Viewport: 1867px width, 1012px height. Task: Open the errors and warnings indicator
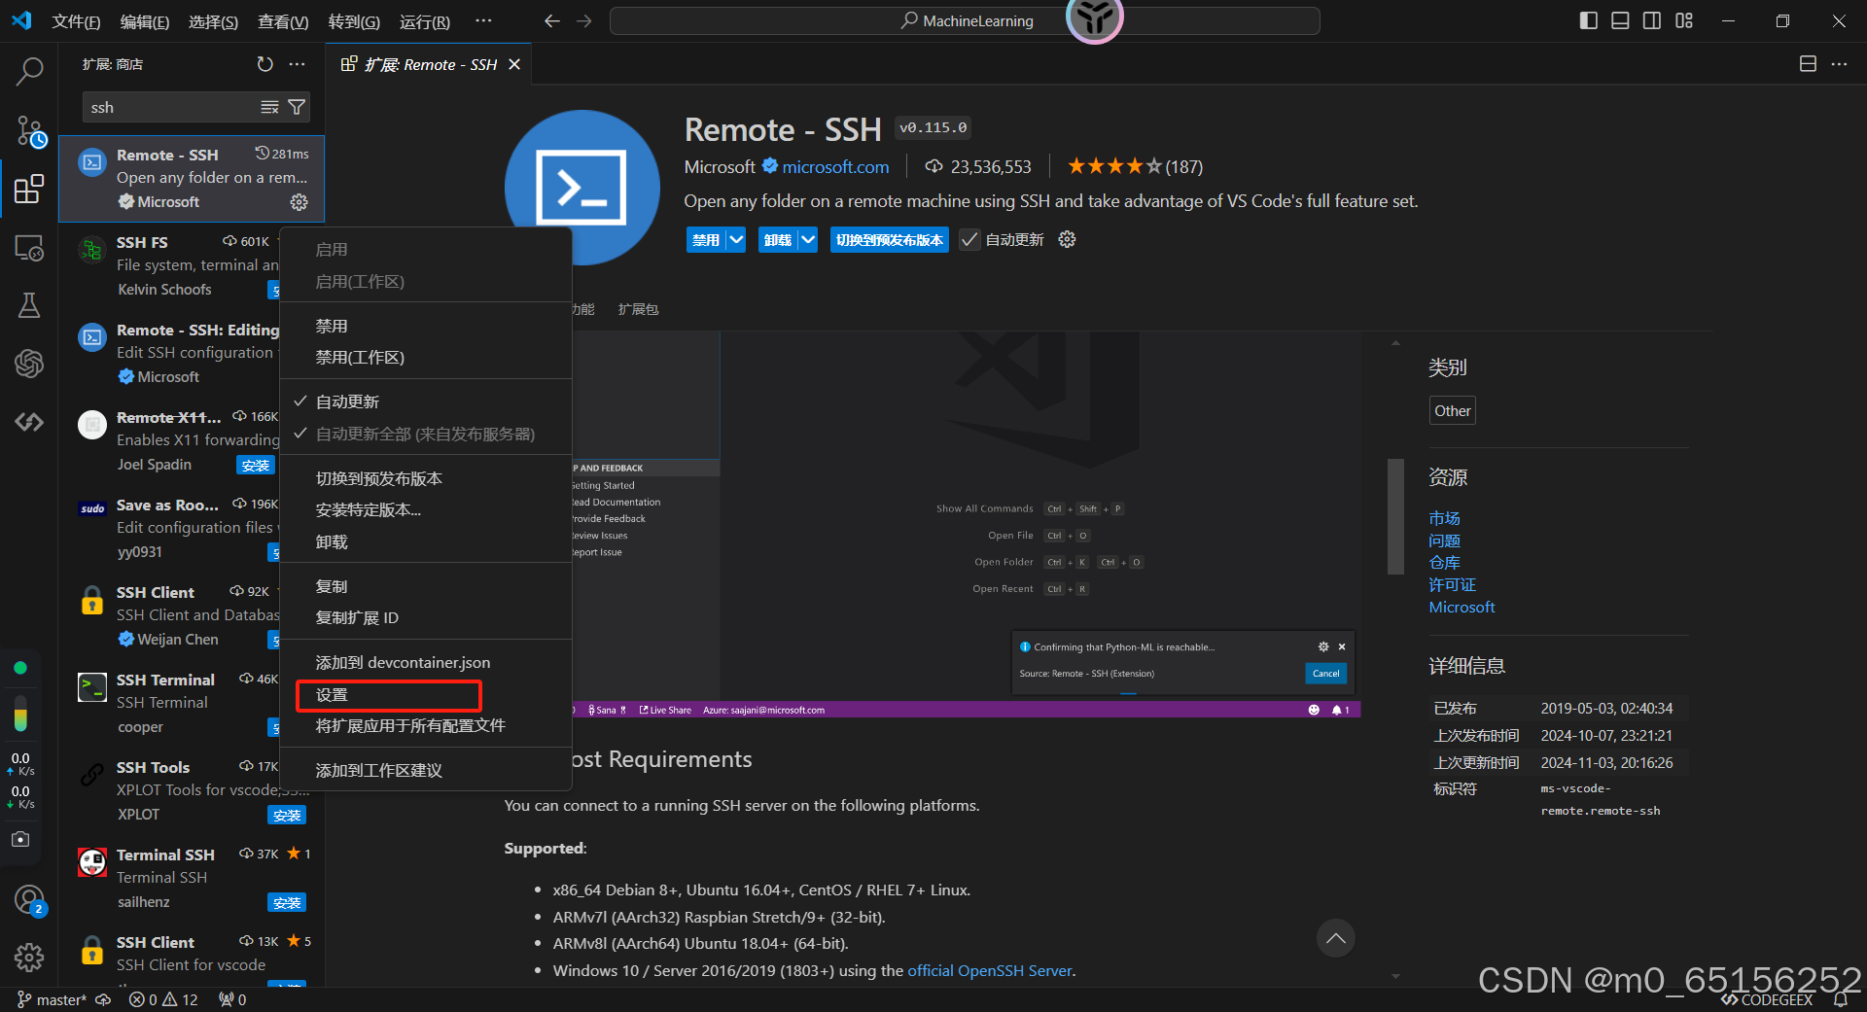pos(163,999)
